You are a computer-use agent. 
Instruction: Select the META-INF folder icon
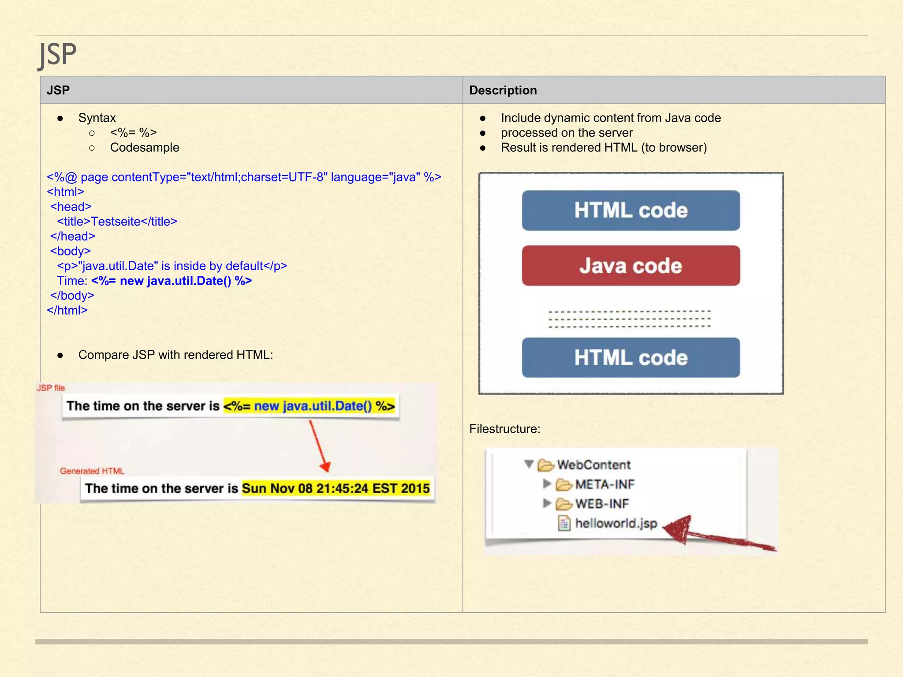[564, 484]
